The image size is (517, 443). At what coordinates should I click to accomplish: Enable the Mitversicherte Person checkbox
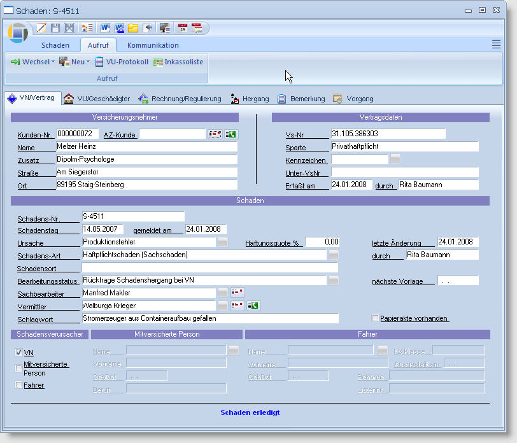point(18,368)
